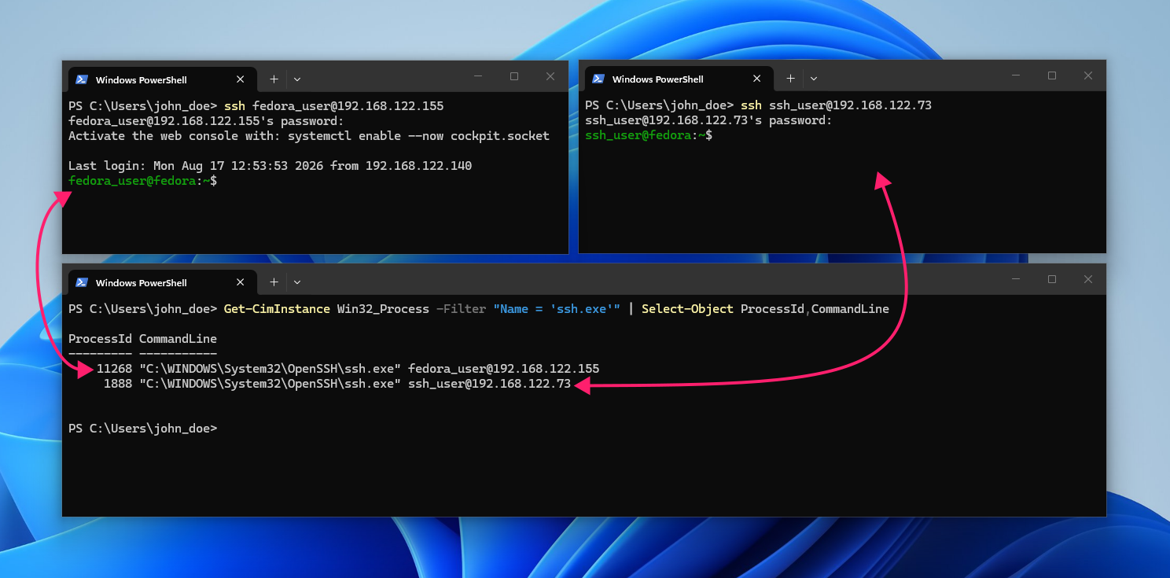Open a new tab in ssh_user PowerShell window
This screenshot has width=1170, height=578.
coord(790,79)
